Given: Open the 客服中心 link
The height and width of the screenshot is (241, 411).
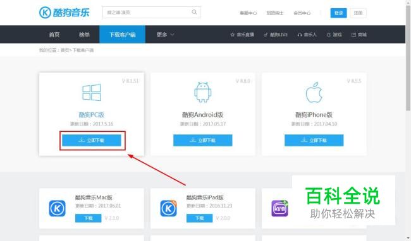Looking at the screenshot, I should tap(248, 13).
